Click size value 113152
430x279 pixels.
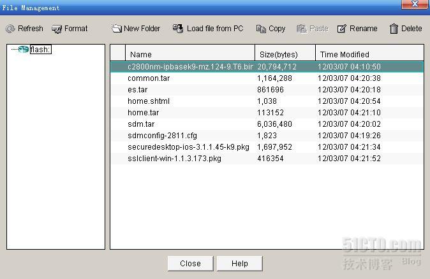click(x=270, y=113)
